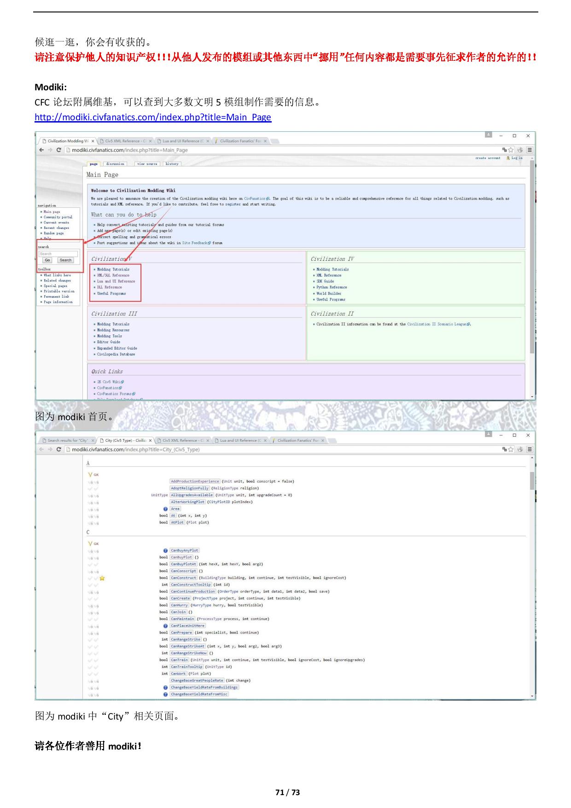Switch to Lua and UI Reference tab in City window
Screen dimensions: 571x808
click(x=240, y=440)
